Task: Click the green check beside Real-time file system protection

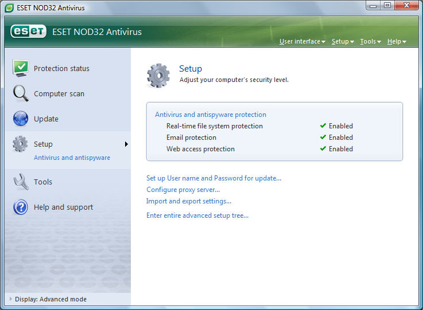Action: tap(323, 125)
